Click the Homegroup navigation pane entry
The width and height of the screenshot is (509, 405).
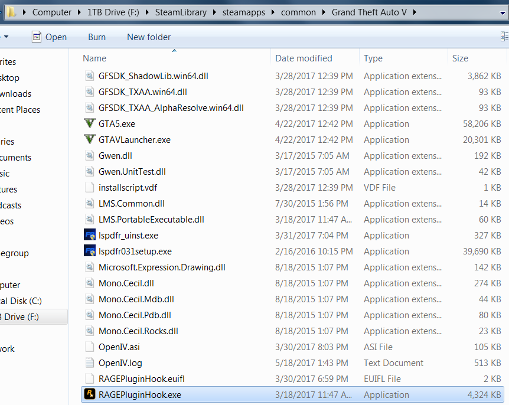(x=14, y=253)
